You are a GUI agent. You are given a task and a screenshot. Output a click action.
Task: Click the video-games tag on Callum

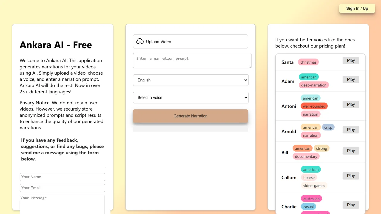click(314, 185)
